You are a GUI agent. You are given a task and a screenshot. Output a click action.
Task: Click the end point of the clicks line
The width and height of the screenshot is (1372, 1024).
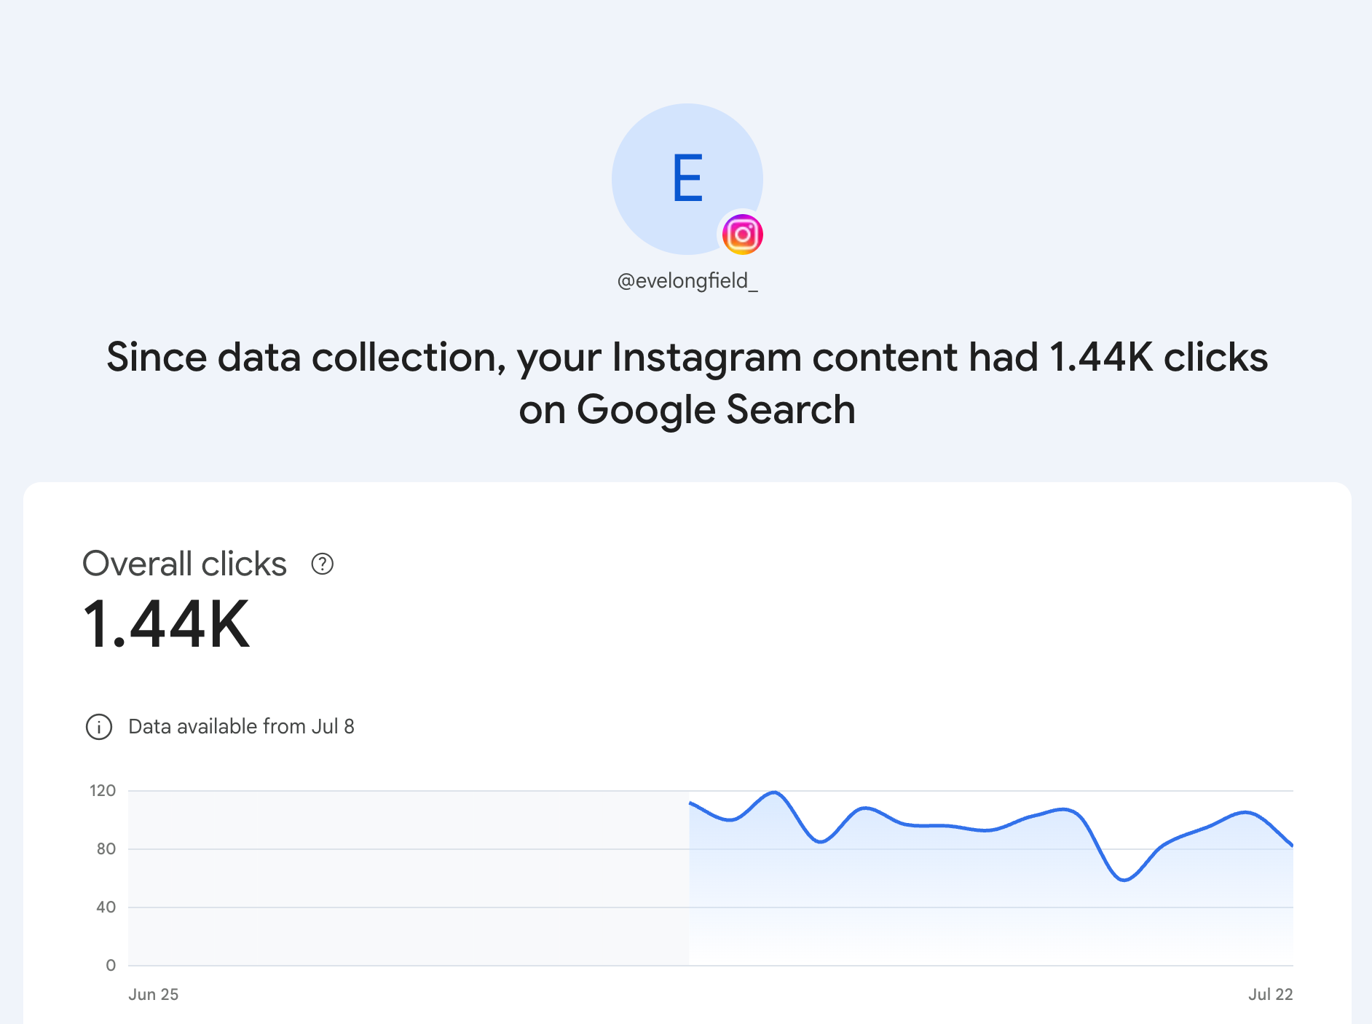point(1292,846)
